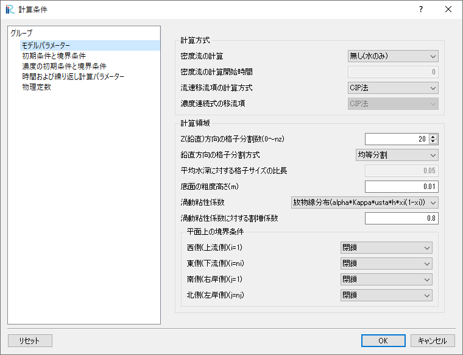Select モデルパラメーター group item
The width and height of the screenshot is (463, 355).
click(90, 46)
